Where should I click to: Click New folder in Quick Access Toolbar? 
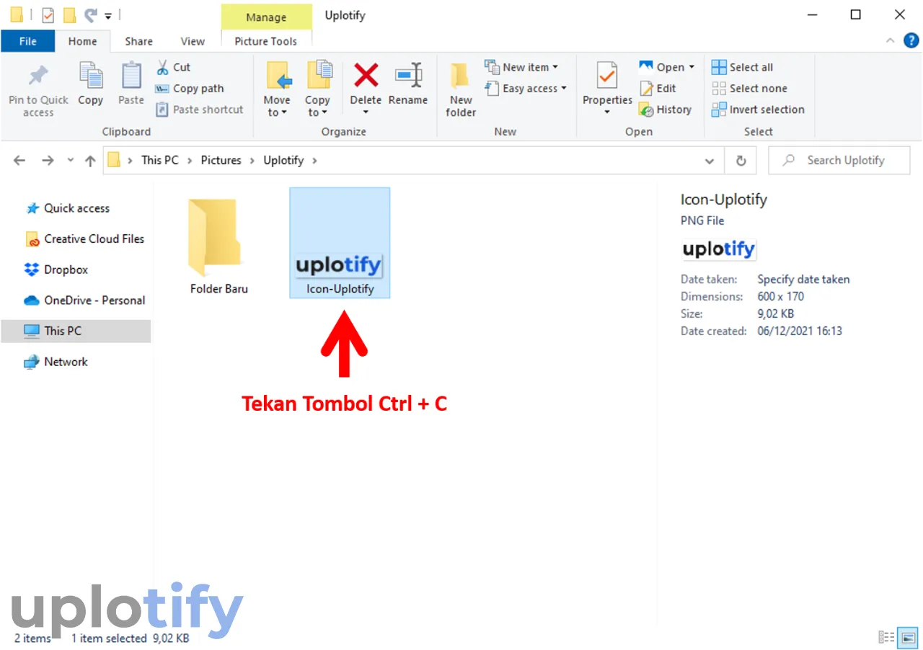tap(69, 14)
